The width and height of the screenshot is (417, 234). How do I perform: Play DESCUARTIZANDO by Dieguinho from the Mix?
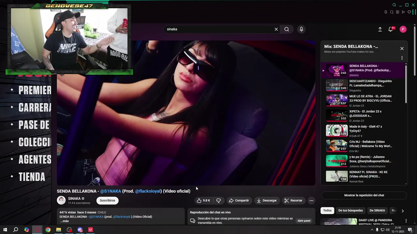[363, 85]
